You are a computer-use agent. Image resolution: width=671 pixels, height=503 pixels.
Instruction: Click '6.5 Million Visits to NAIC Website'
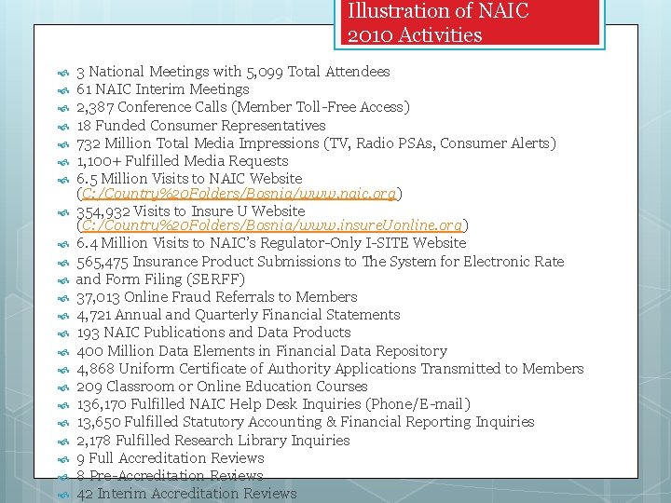pos(189,178)
